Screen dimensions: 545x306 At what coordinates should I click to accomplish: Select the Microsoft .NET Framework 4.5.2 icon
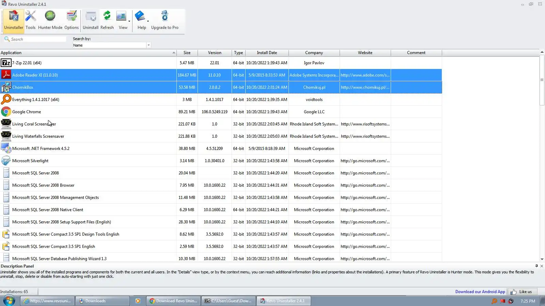6,149
